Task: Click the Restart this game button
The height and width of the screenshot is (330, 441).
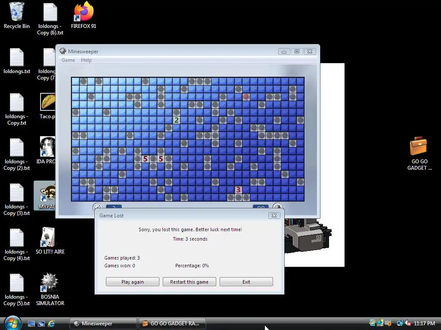Action: coord(189,282)
